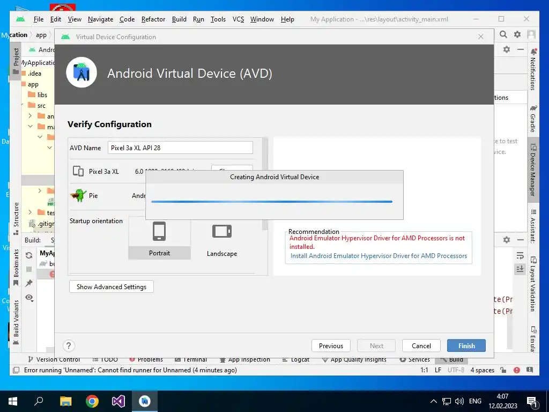Open the Search Everywhere magnifier icon
The width and height of the screenshot is (549, 412).
503,34
